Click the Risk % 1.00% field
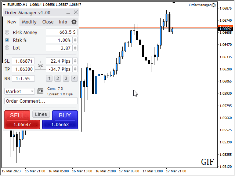The width and height of the screenshot is (235, 176). (x=59, y=40)
